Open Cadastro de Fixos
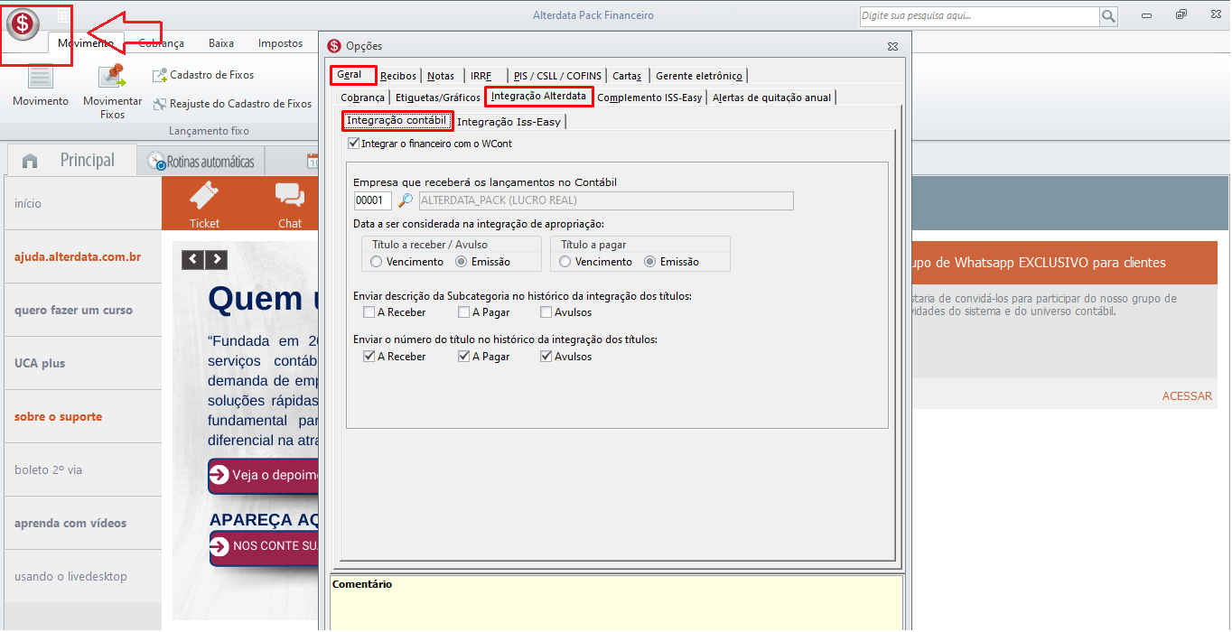The height and width of the screenshot is (632, 1232). (x=203, y=75)
